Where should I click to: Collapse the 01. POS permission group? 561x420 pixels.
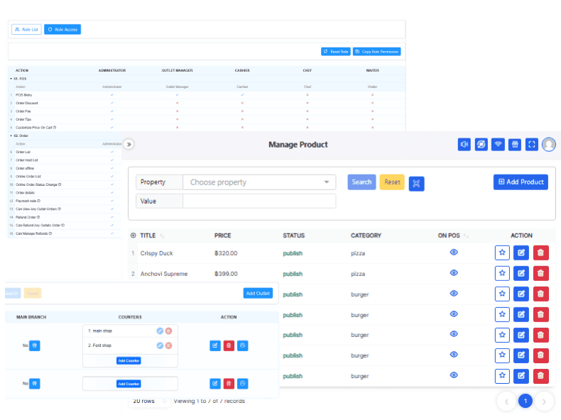(11, 78)
